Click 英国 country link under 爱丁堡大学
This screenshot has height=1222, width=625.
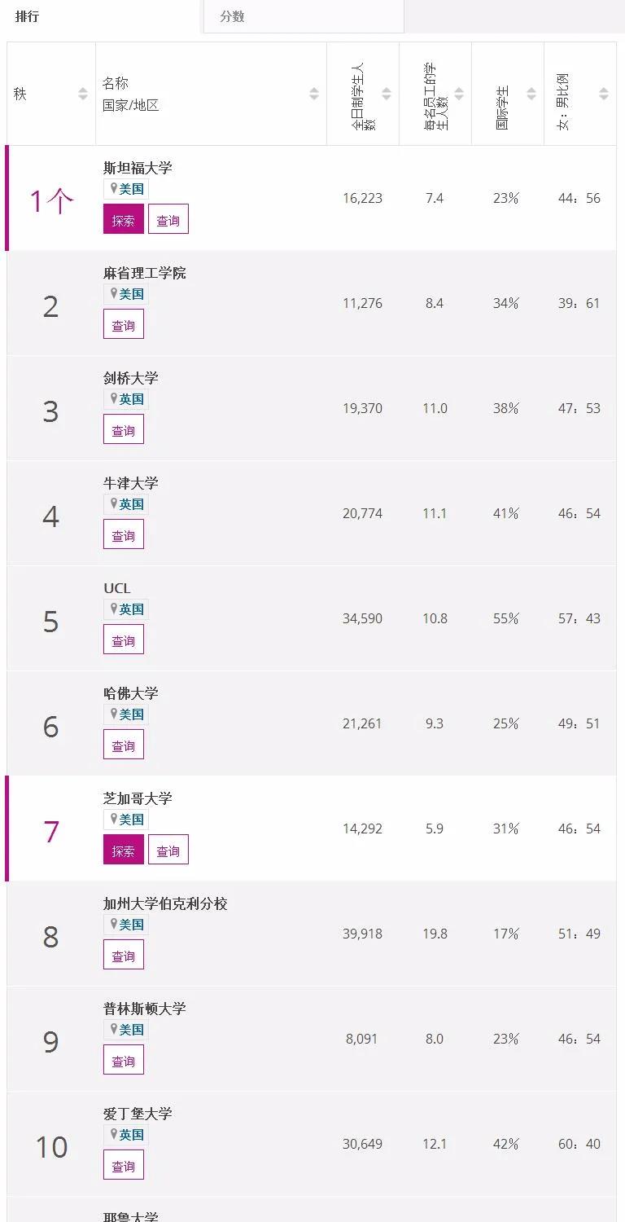(x=131, y=1135)
